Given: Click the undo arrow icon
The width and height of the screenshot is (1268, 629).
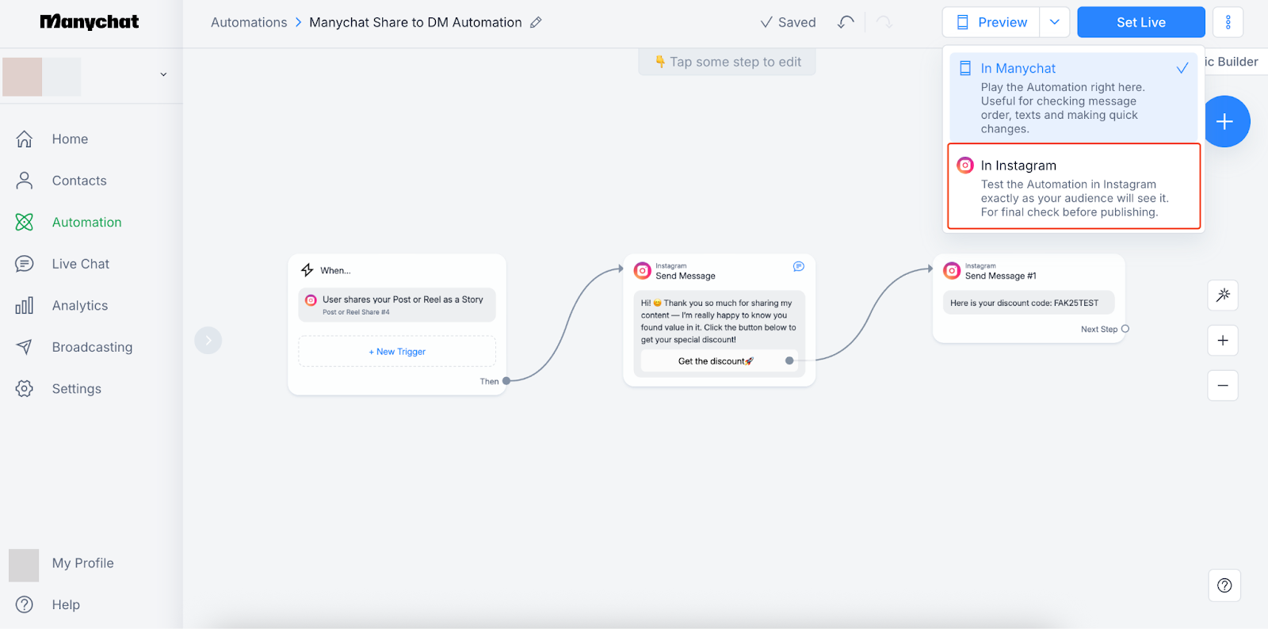Looking at the screenshot, I should click(x=846, y=22).
